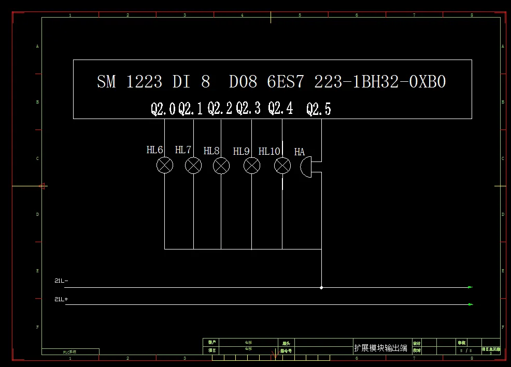The image size is (511, 367).
Task: Select the Q2.2 output label
Action: click(x=220, y=108)
